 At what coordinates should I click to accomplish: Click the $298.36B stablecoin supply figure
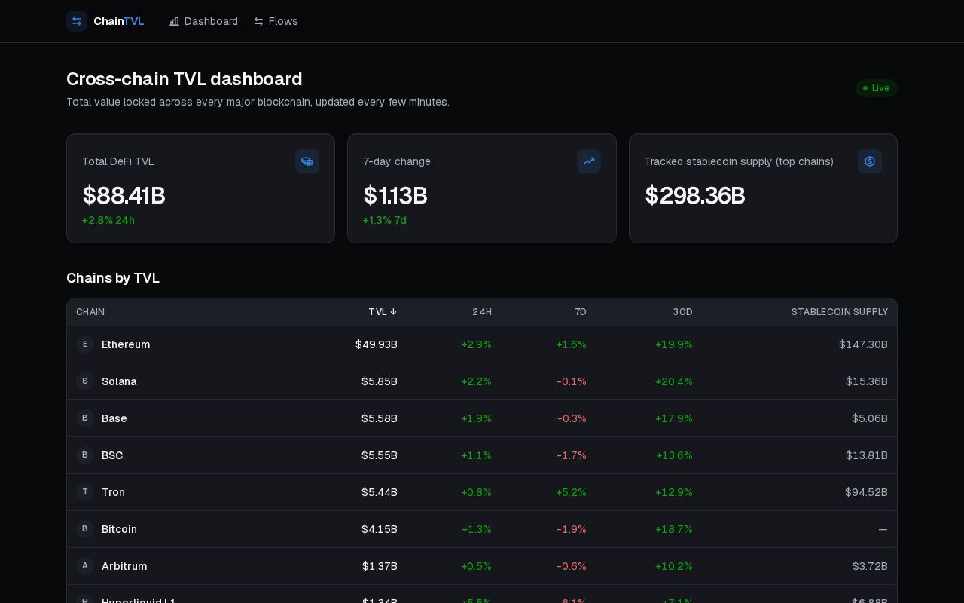694,195
